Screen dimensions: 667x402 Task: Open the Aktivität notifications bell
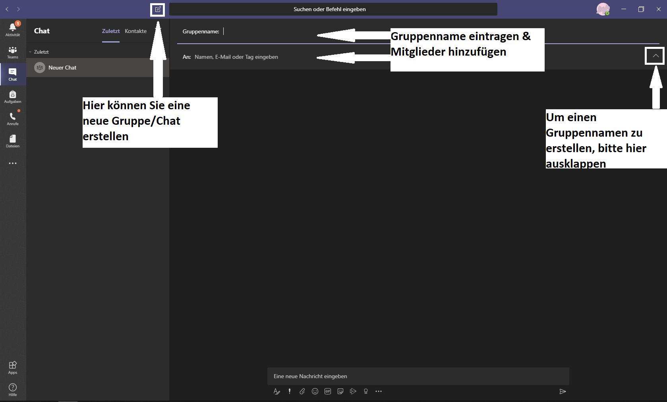click(13, 29)
